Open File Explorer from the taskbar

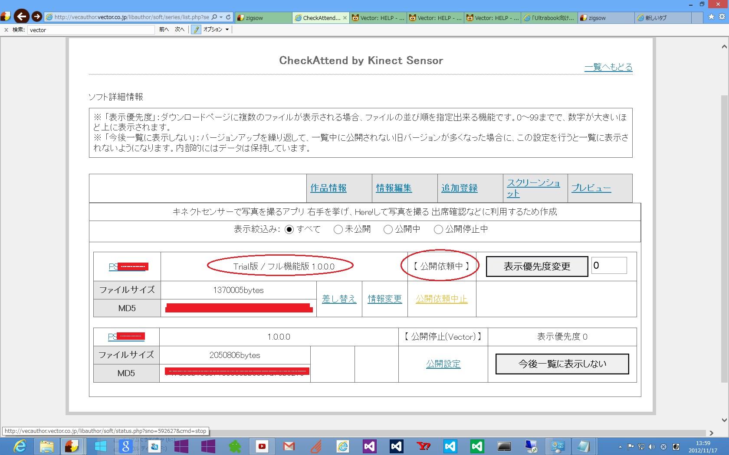coord(46,446)
